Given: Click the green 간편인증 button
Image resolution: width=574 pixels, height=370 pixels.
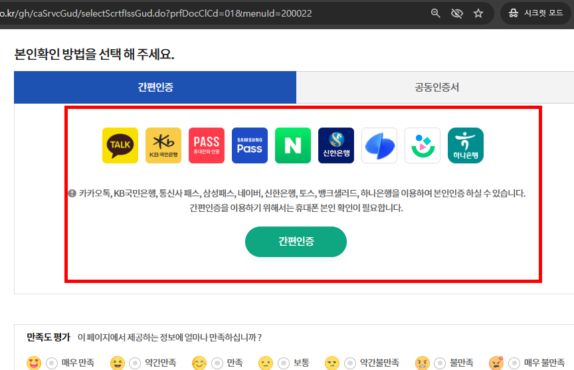Looking at the screenshot, I should (x=296, y=242).
